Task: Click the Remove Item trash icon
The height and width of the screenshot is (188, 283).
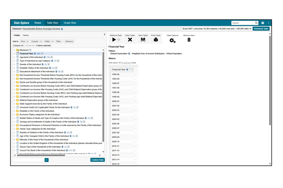Action: click(189, 40)
